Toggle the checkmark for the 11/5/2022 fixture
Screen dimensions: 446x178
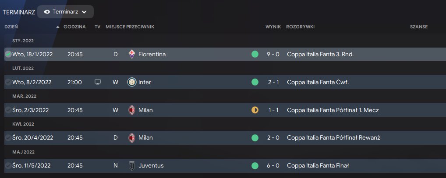8,165
